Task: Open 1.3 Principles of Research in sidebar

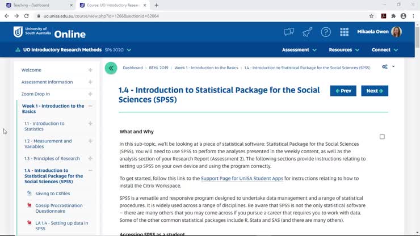Action: pos(52,158)
